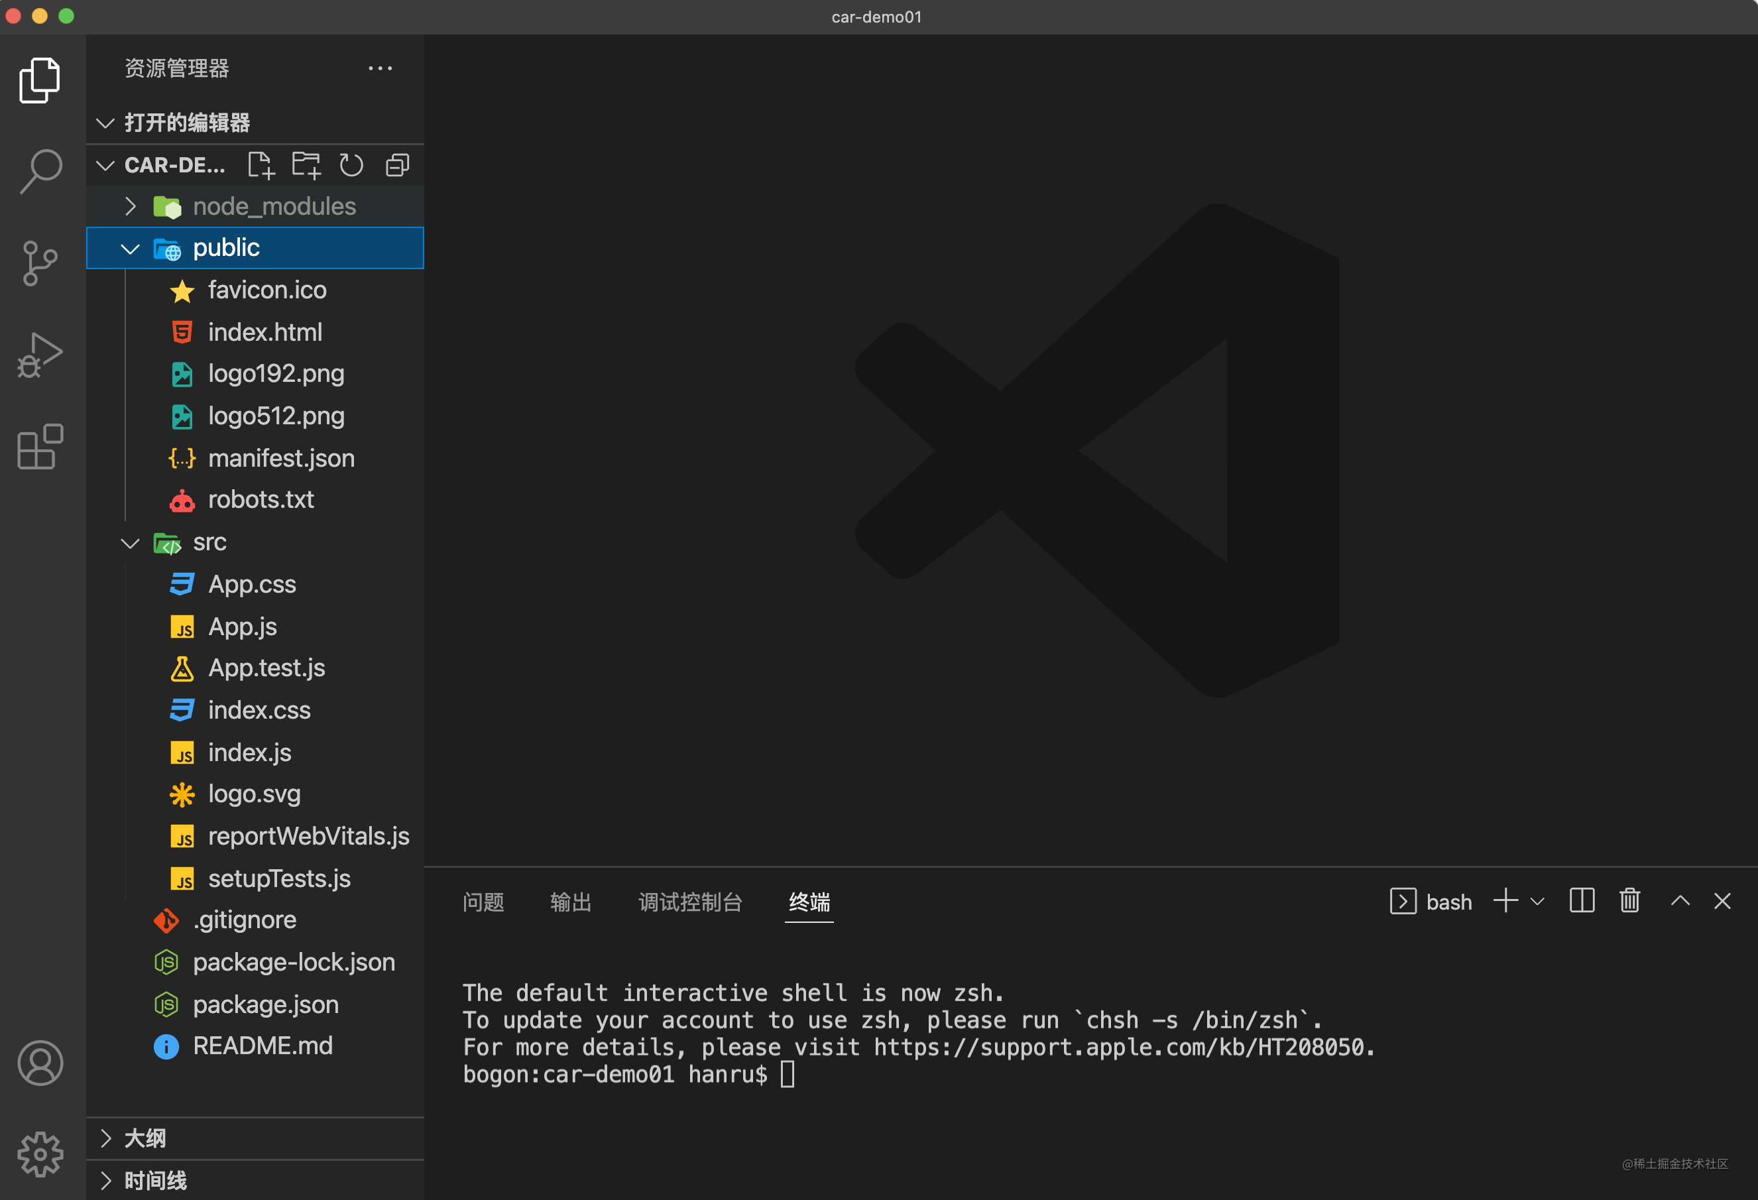Open App.test.js file
Image resolution: width=1758 pixels, height=1200 pixels.
click(x=255, y=668)
